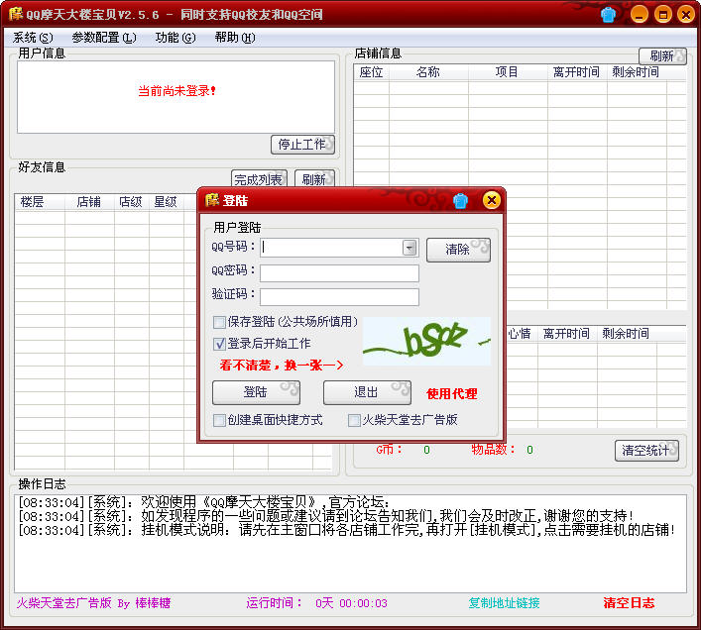
Task: Click 离开时间 header in 店铺信息 table
Action: 576,72
